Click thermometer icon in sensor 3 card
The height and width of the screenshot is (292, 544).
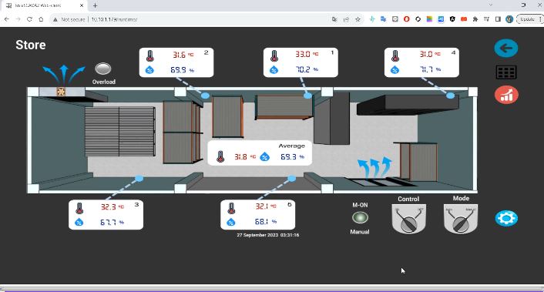tap(79, 208)
